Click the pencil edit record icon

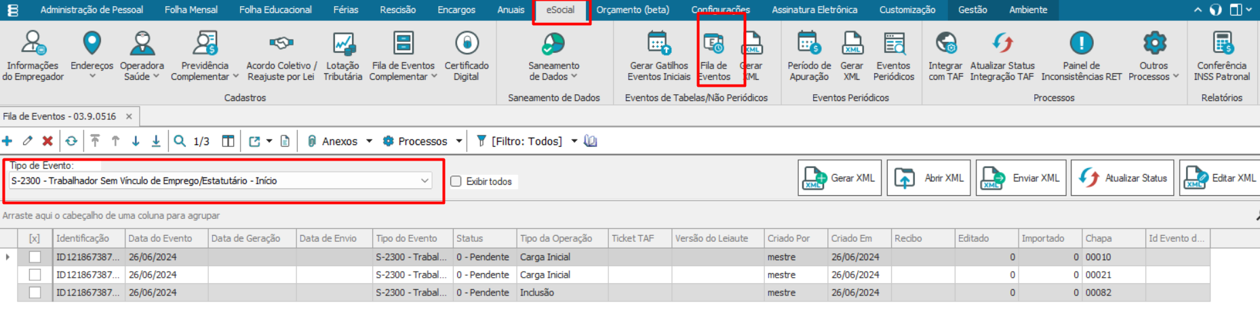tap(27, 141)
